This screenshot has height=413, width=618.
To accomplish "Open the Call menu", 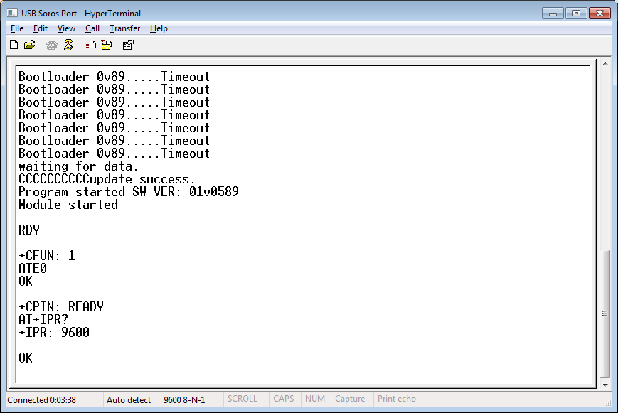I will coord(92,28).
